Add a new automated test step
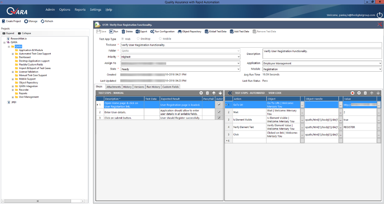This screenshot has height=204, width=384. pyautogui.click(x=359, y=93)
